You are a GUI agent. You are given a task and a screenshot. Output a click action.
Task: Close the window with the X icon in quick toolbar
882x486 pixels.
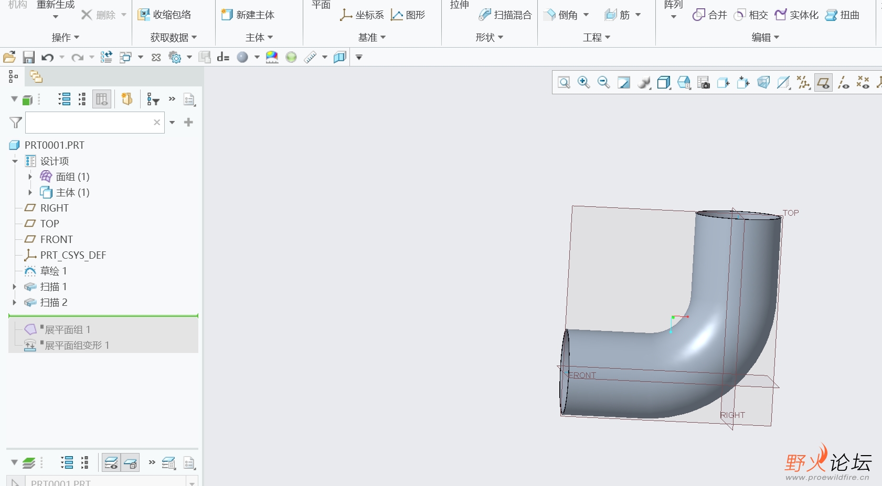pos(156,57)
